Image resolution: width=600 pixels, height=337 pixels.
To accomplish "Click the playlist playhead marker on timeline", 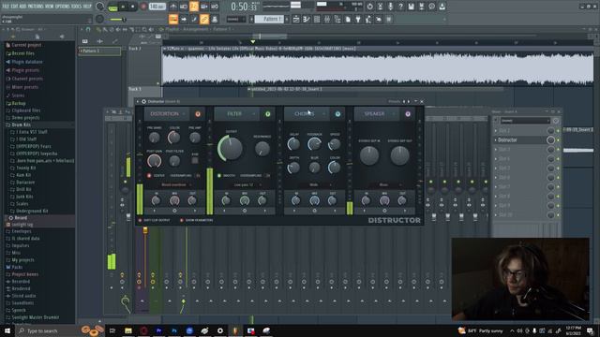I will (252, 41).
